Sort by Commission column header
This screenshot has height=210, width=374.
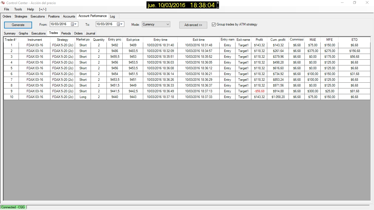click(x=297, y=40)
